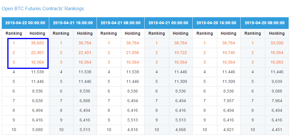Image resolution: width=291 pixels, height=136 pixels.
Task: Select the 9,088 holding cell
Action: tap(277, 91)
